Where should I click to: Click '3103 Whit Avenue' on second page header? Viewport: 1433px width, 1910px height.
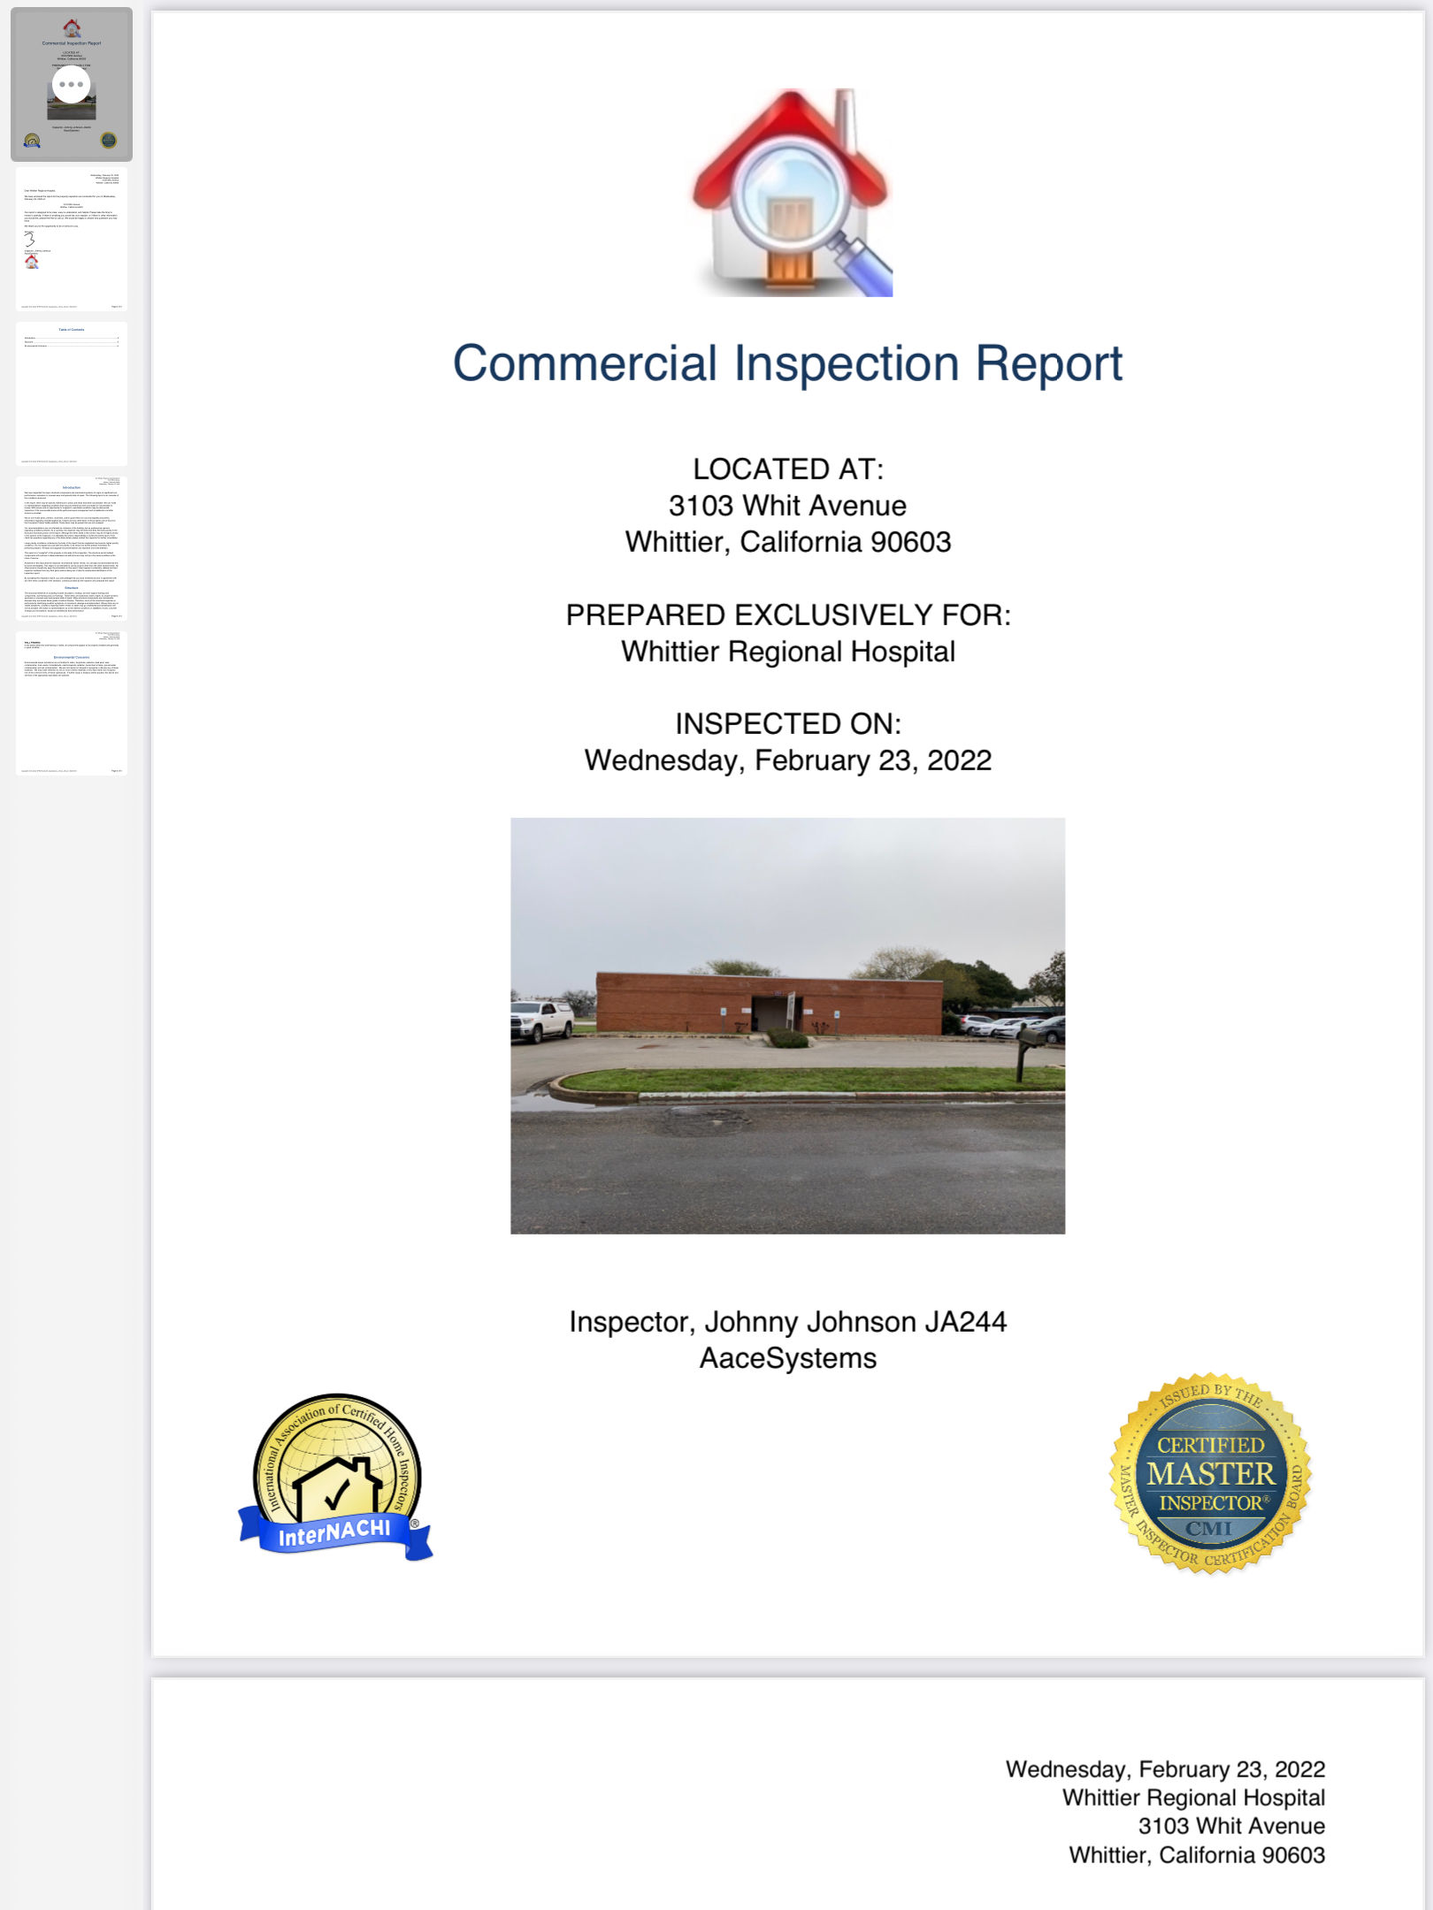click(x=1231, y=1825)
